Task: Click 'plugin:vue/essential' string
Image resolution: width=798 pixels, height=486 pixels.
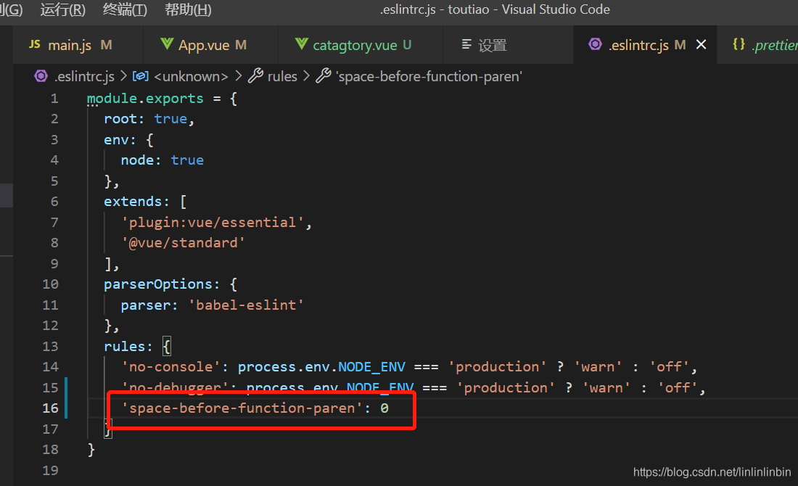Action: click(x=213, y=223)
